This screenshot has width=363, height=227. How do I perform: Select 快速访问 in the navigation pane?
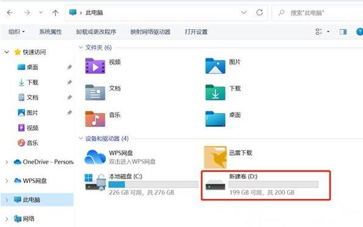(34, 52)
